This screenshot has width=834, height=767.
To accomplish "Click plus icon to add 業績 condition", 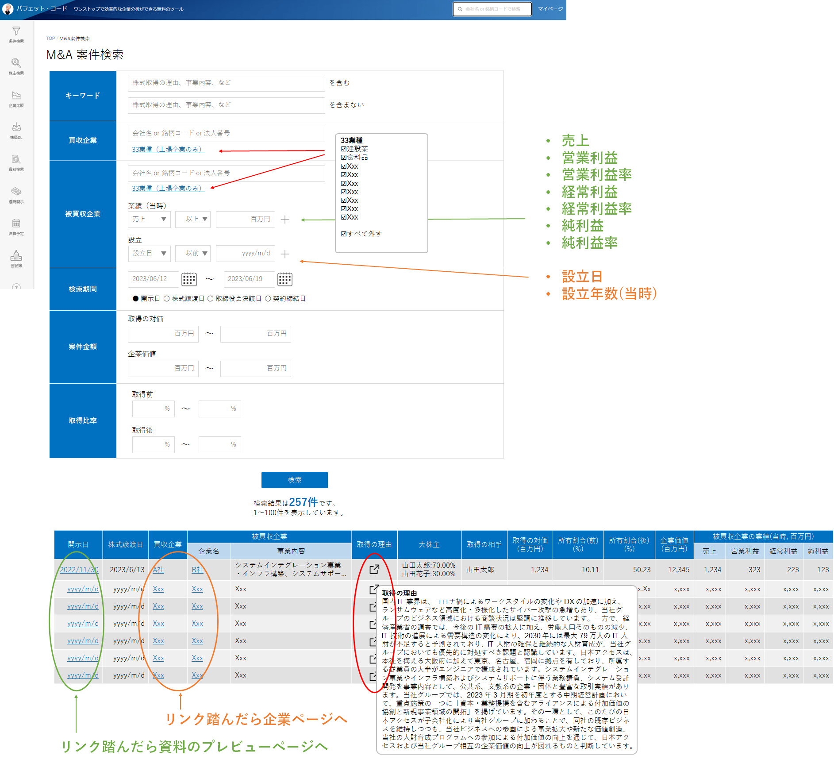I will pyautogui.click(x=285, y=220).
